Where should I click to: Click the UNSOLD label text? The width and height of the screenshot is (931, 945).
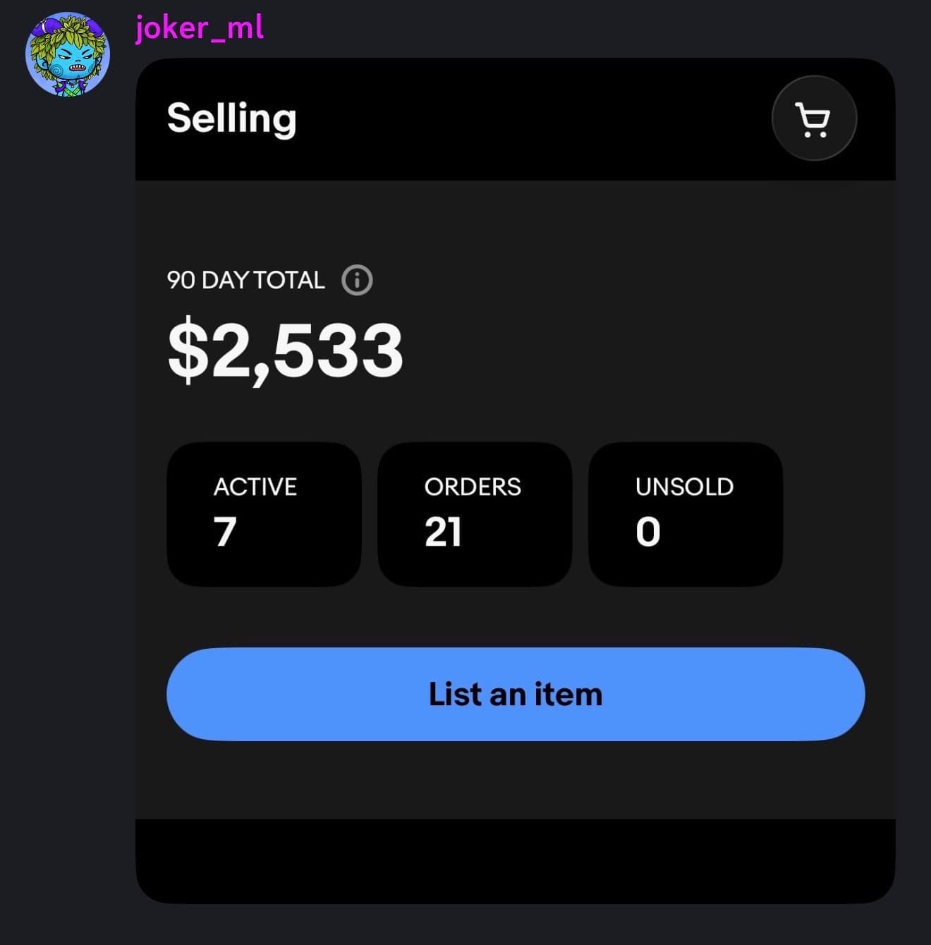[684, 487]
